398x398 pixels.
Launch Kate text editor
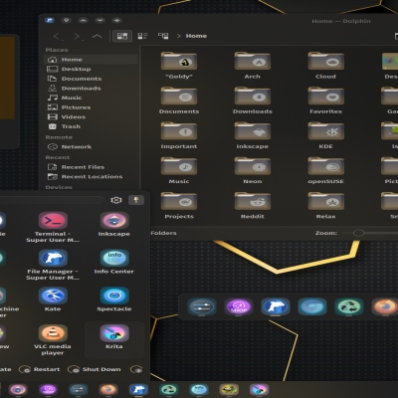click(x=53, y=299)
